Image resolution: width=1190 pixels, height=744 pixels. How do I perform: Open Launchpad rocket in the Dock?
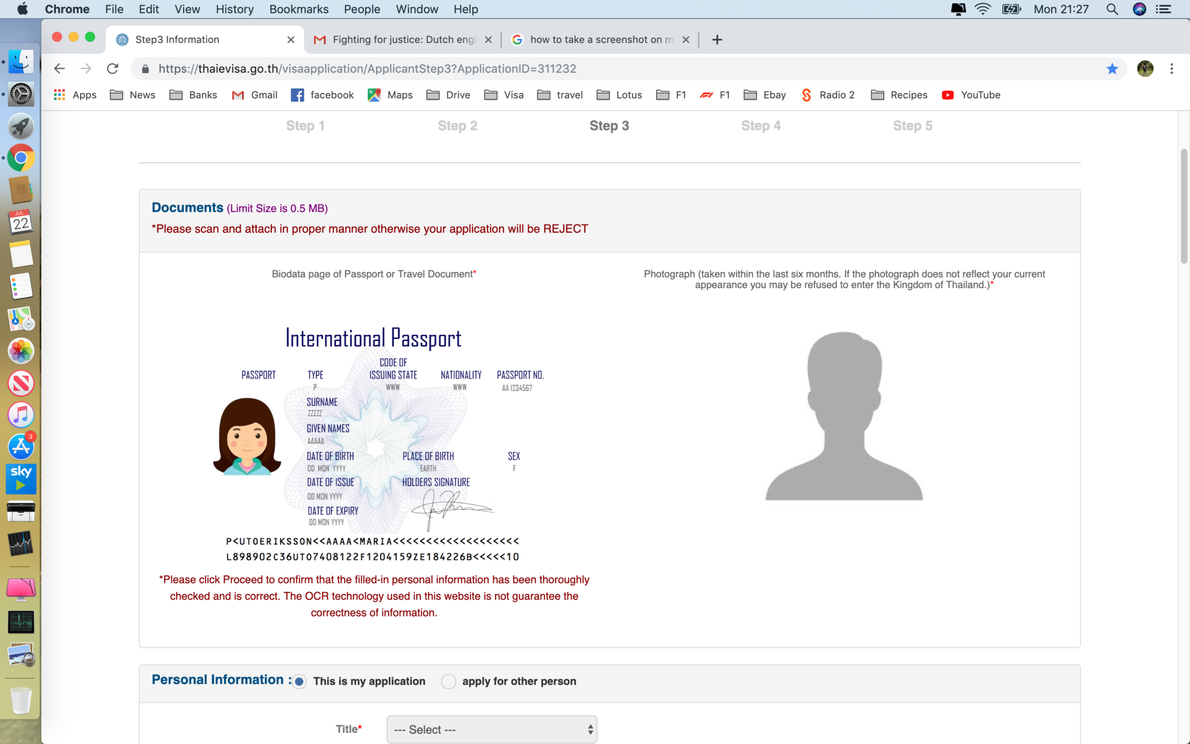(x=21, y=126)
